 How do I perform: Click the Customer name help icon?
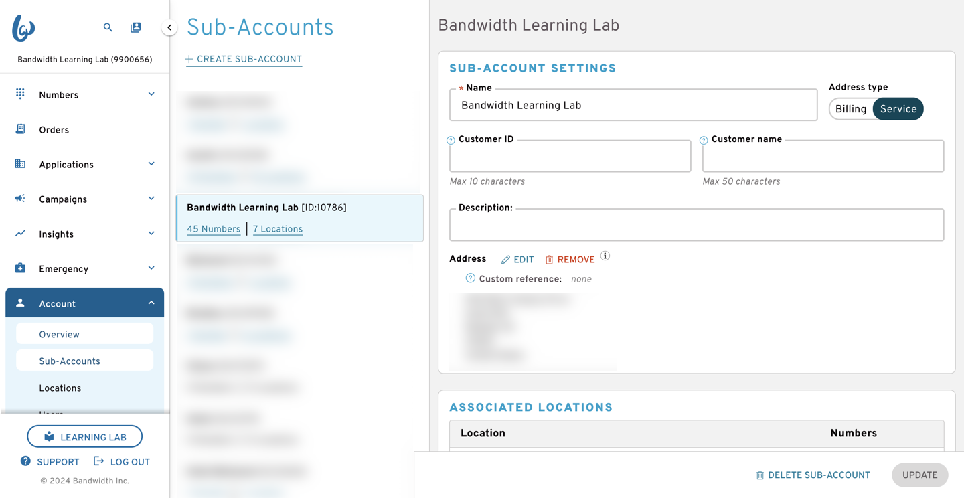(x=704, y=140)
